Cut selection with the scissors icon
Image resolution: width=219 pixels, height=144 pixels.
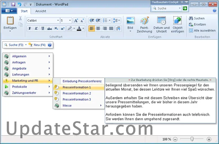[x=20, y=18]
